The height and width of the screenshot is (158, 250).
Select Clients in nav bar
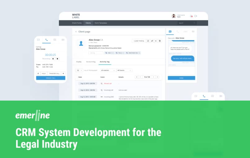[x=88, y=23]
